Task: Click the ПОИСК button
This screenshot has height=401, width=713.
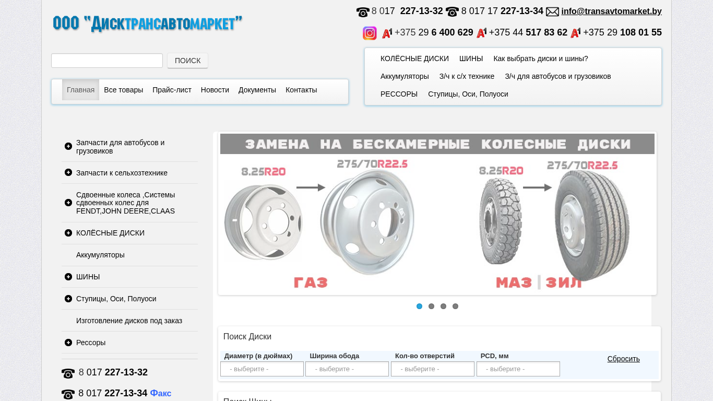Action: (x=187, y=61)
